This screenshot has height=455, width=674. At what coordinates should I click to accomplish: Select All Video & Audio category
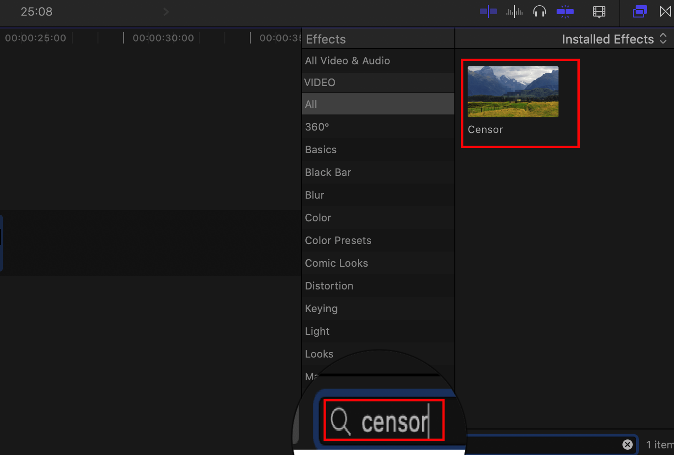tap(378, 61)
